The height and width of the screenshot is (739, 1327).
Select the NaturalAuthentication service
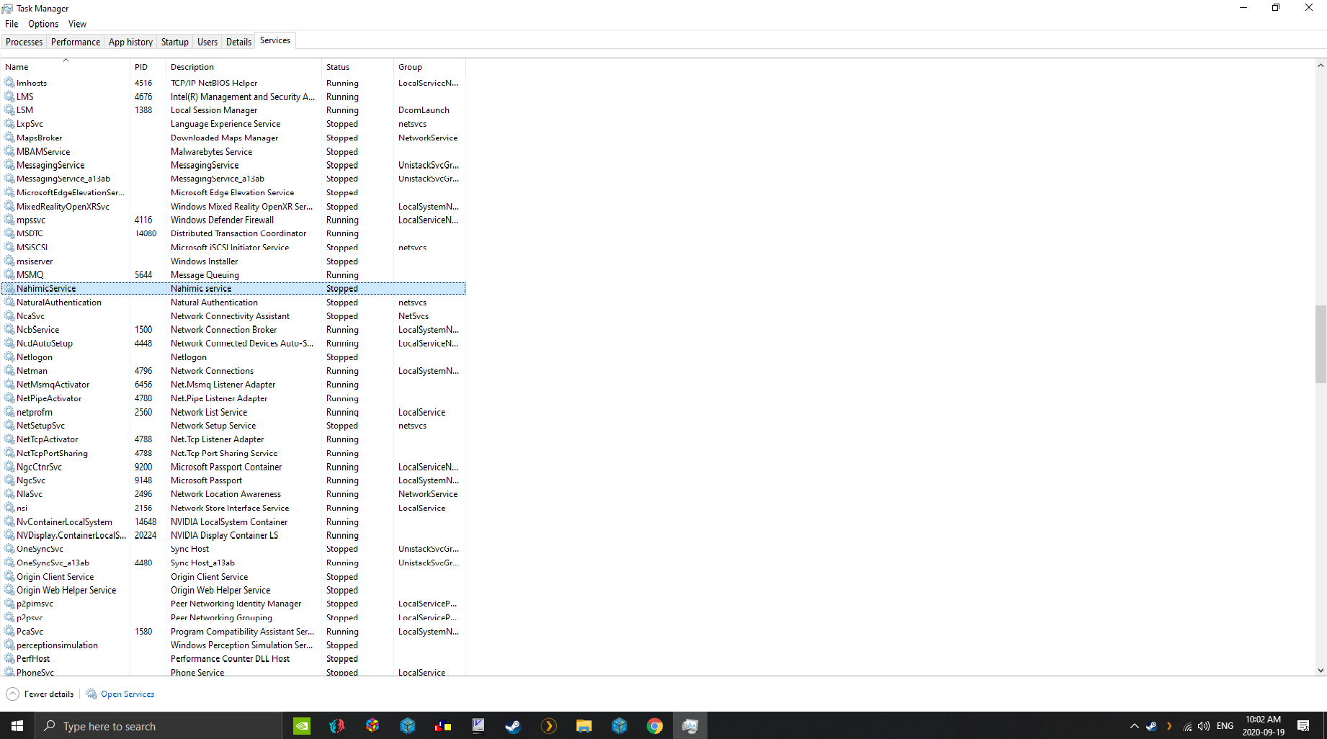(x=233, y=302)
